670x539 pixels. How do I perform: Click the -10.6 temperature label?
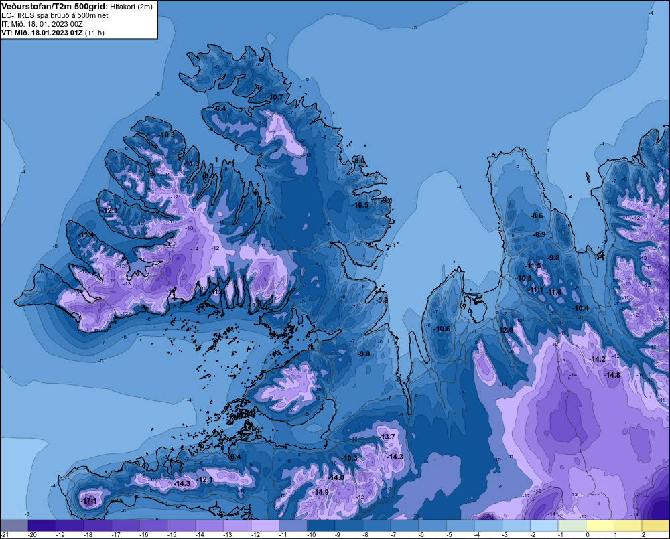click(442, 329)
